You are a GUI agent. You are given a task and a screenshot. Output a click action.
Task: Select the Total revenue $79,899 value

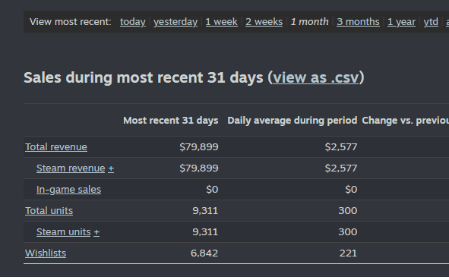coord(199,147)
